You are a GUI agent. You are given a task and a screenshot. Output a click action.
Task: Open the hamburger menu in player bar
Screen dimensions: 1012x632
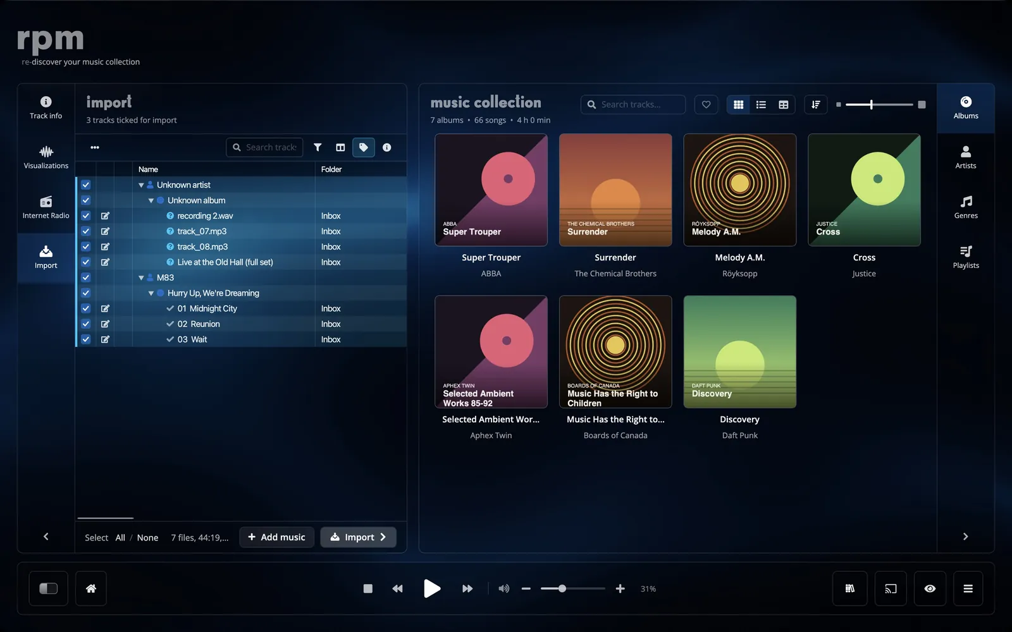pyautogui.click(x=968, y=588)
